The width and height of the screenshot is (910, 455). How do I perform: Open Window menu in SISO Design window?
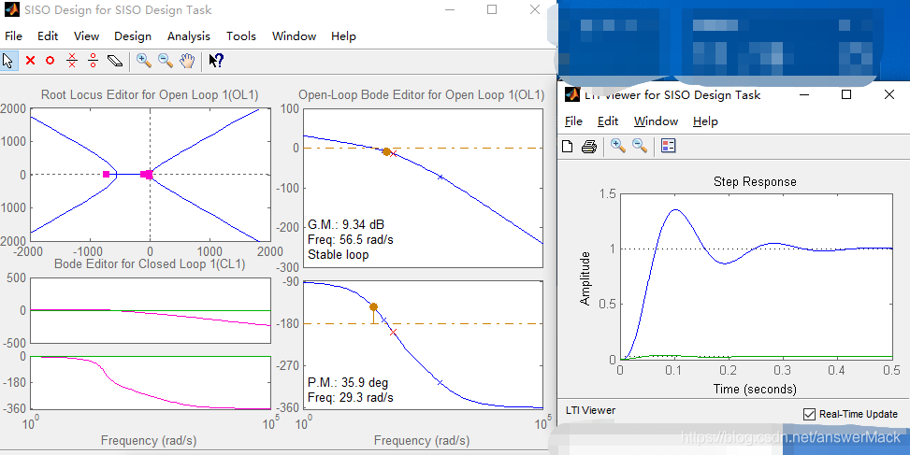[x=295, y=36]
